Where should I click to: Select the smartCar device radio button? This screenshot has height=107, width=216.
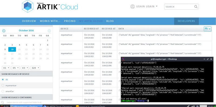(x=3, y=91)
